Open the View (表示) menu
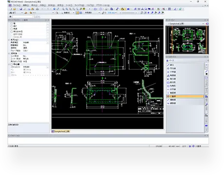The width and height of the screenshot is (224, 175). click(34, 5)
